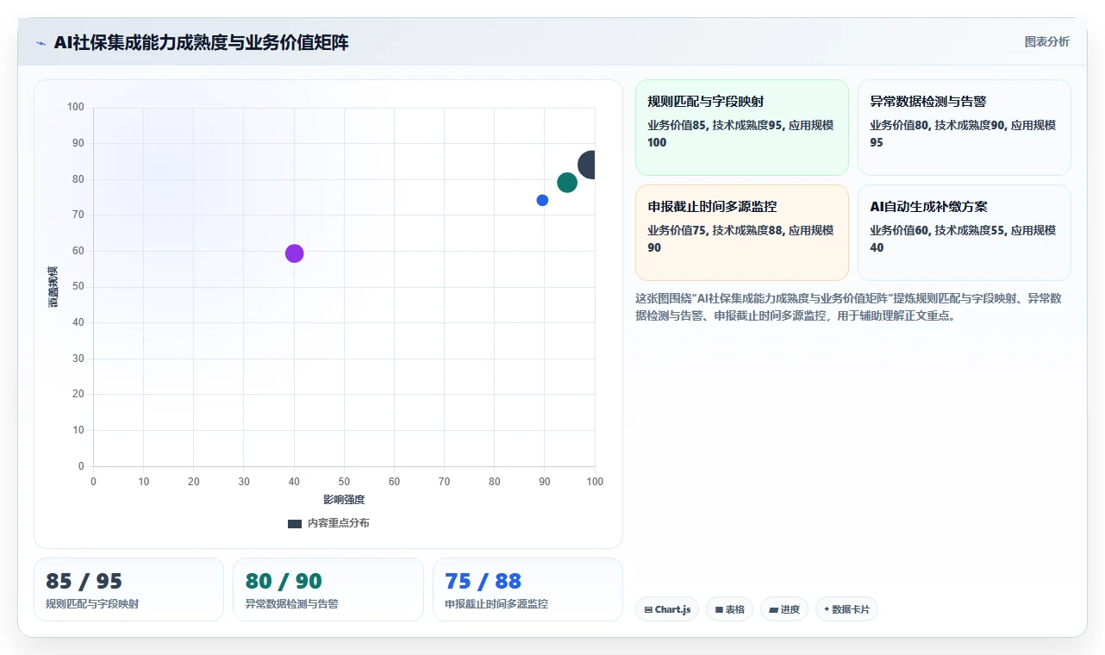Image resolution: width=1105 pixels, height=655 pixels.
Task: Click the AI社保集成能力成熟度与业务价值矩阵 title
Action: point(201,43)
